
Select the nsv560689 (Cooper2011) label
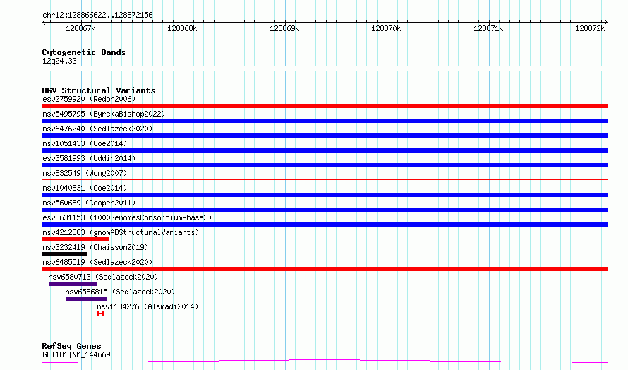pos(89,203)
